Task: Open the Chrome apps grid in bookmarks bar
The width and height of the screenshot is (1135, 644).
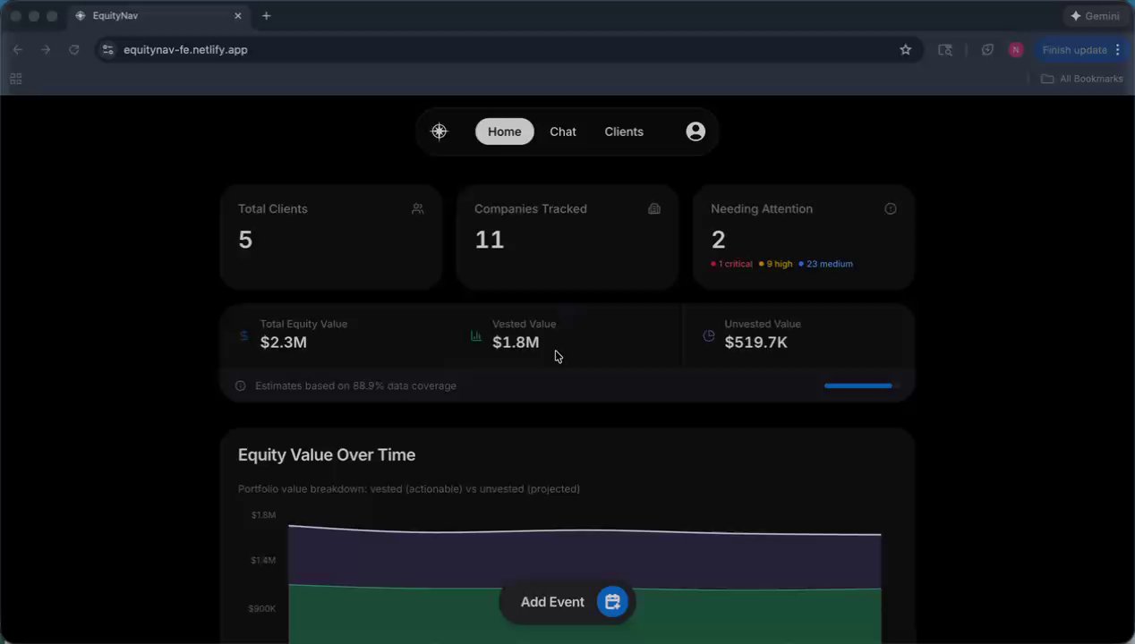Action: (15, 79)
